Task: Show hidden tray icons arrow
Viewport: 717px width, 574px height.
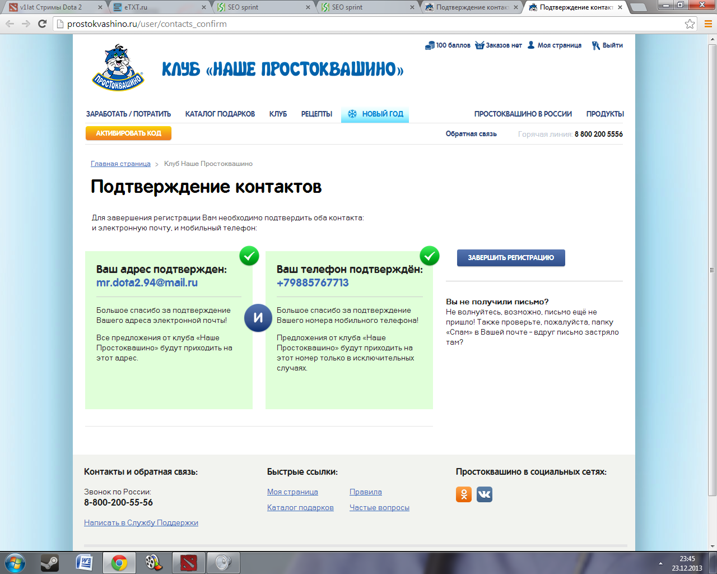Action: (661, 563)
